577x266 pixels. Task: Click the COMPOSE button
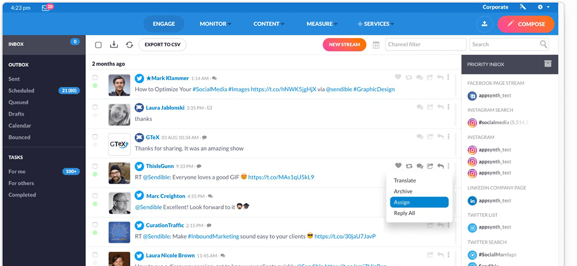click(x=526, y=24)
